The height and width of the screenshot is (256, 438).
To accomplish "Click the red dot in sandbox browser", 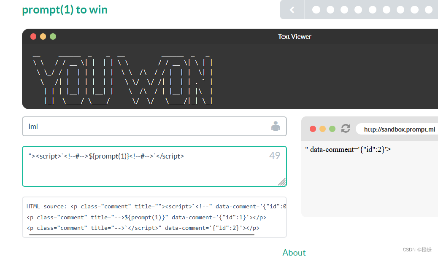I will pos(313,129).
